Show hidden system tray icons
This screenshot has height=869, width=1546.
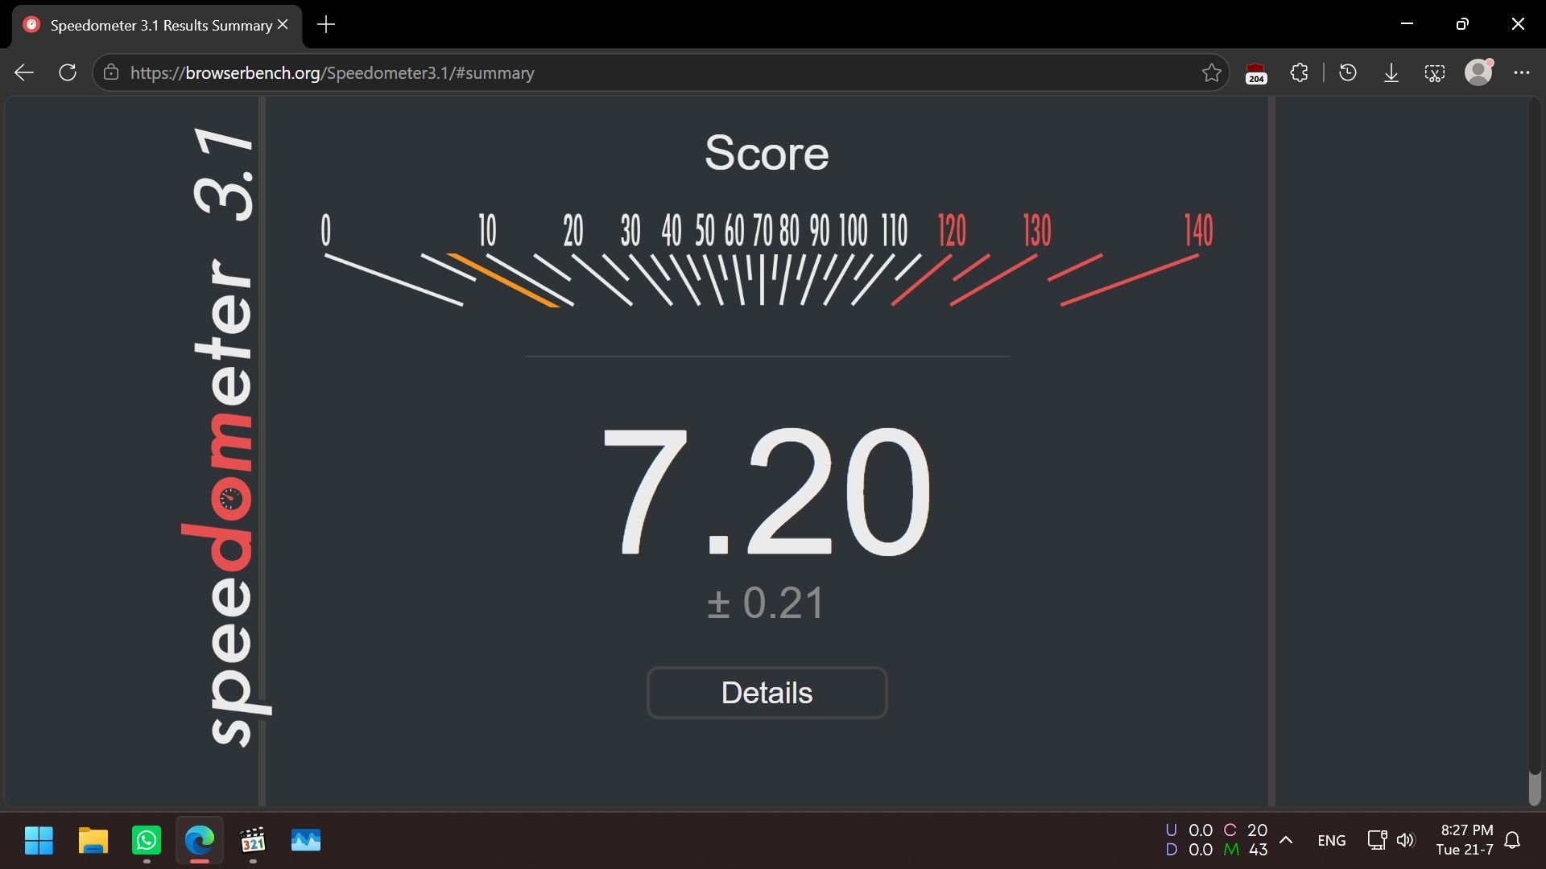(x=1286, y=840)
